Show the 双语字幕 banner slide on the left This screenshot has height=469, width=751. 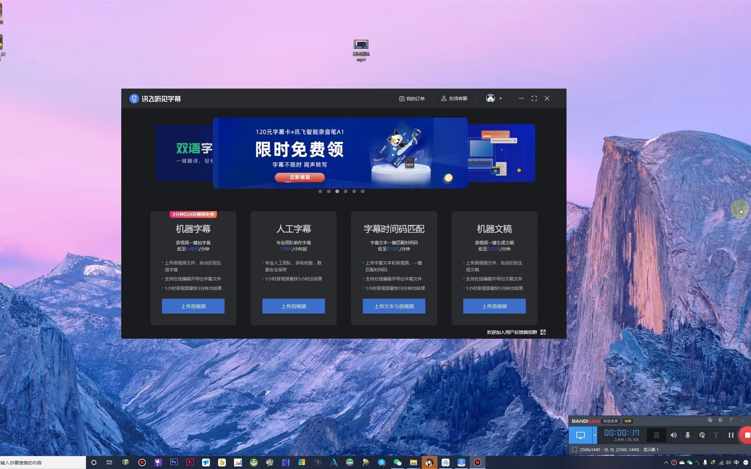(x=184, y=153)
